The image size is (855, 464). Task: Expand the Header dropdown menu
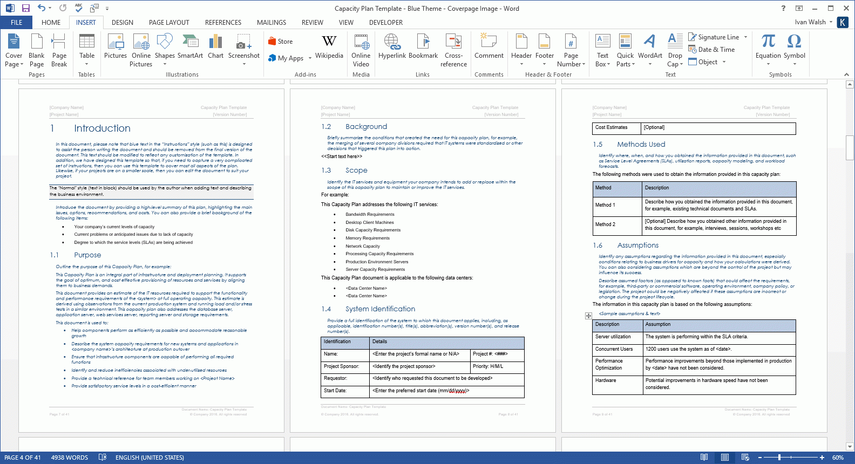pos(521,64)
